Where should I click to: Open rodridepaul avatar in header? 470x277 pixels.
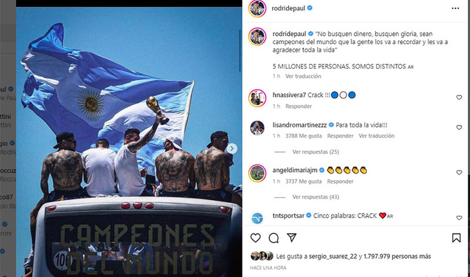257,8
